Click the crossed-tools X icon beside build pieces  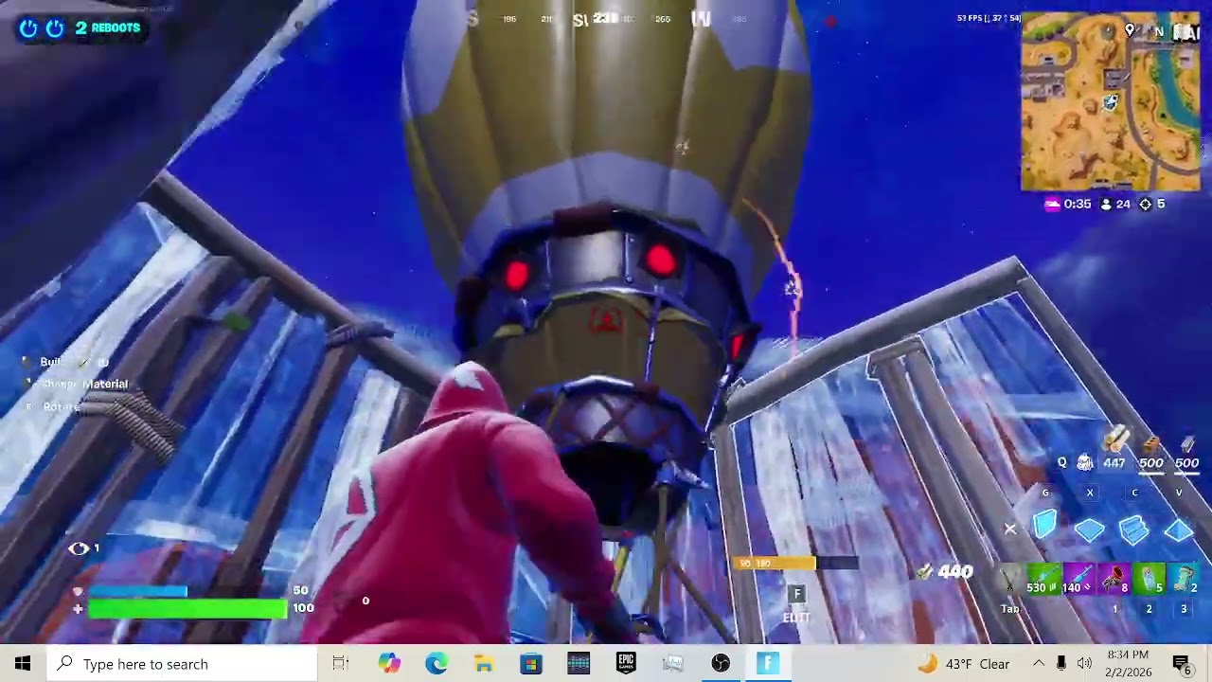(1010, 529)
